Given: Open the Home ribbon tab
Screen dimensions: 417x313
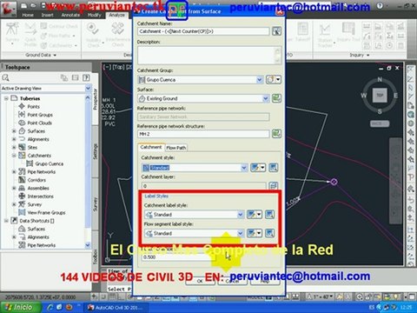Looking at the screenshot, I should [28, 15].
